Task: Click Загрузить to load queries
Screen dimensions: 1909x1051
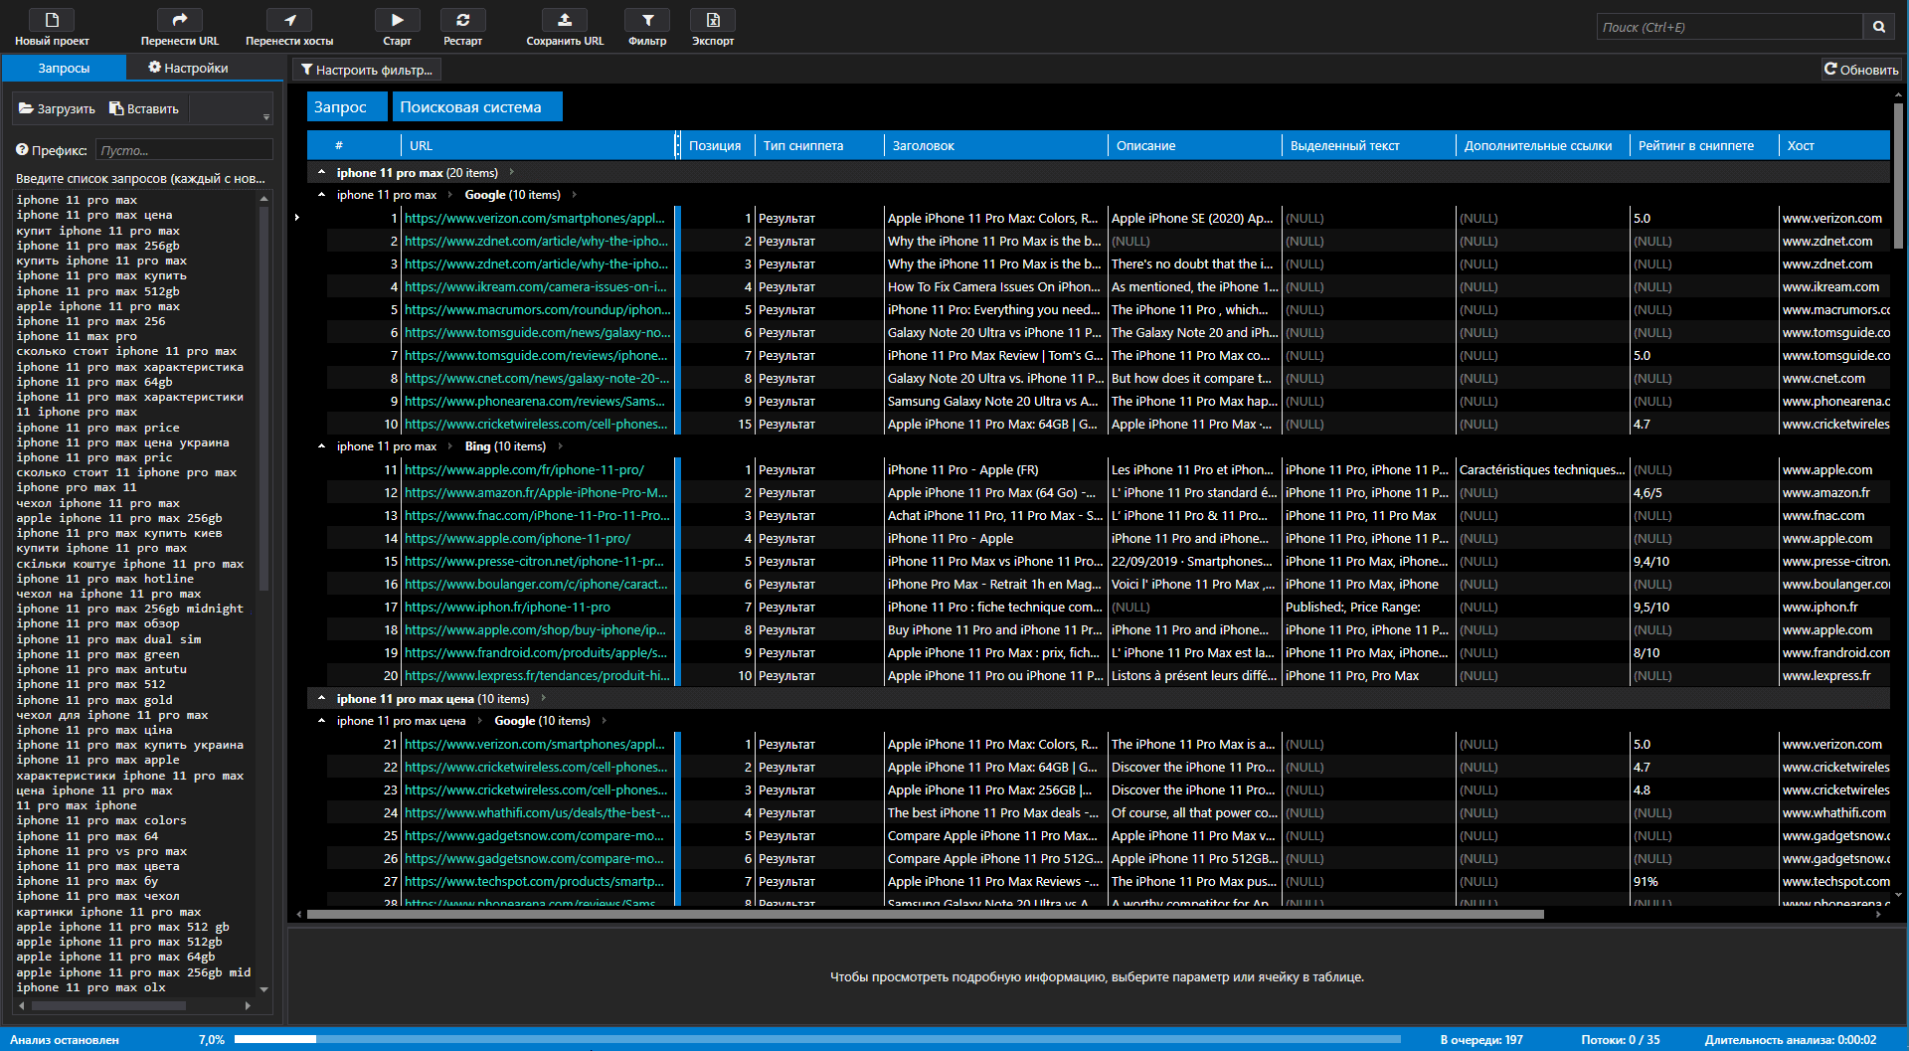Action: (58, 108)
